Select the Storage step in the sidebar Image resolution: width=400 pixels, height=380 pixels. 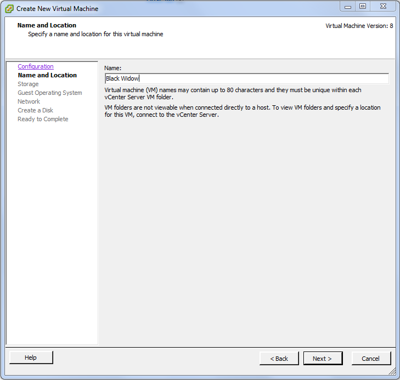[28, 84]
